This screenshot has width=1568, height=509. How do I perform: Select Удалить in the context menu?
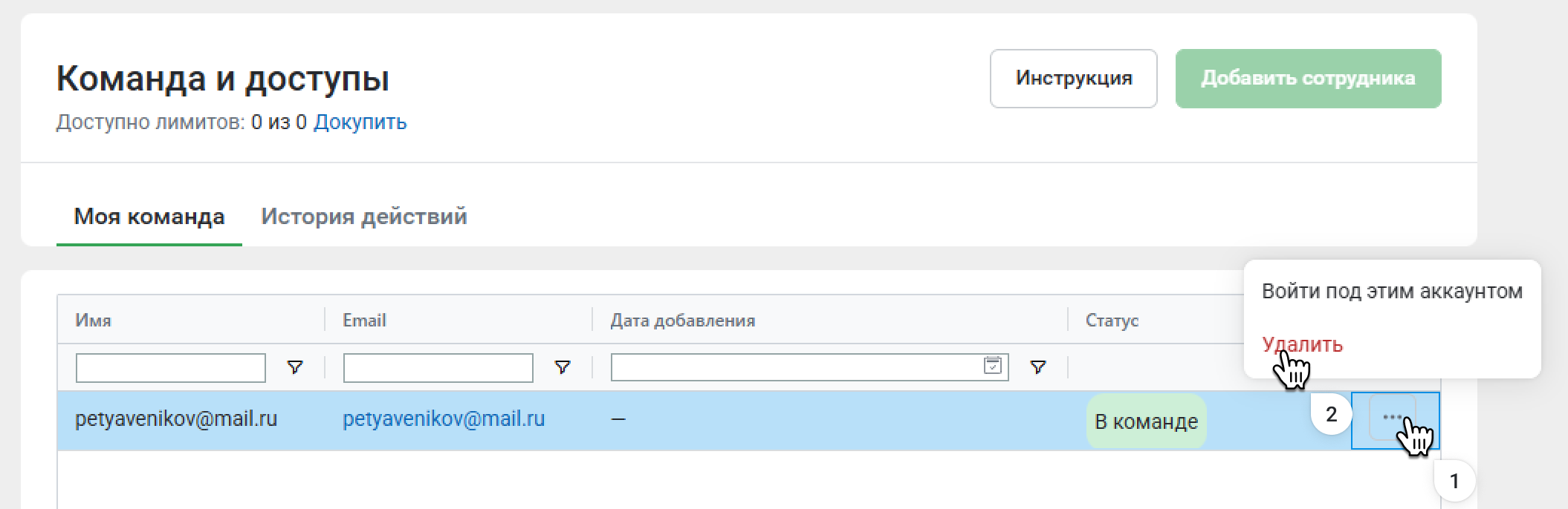click(x=1302, y=344)
